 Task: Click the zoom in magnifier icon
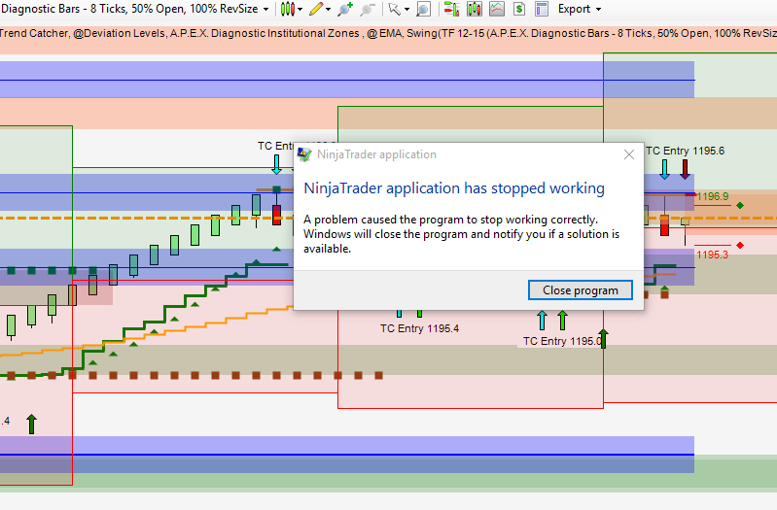(x=345, y=9)
